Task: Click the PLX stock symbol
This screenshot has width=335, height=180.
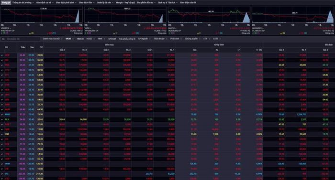Action: 7,119
